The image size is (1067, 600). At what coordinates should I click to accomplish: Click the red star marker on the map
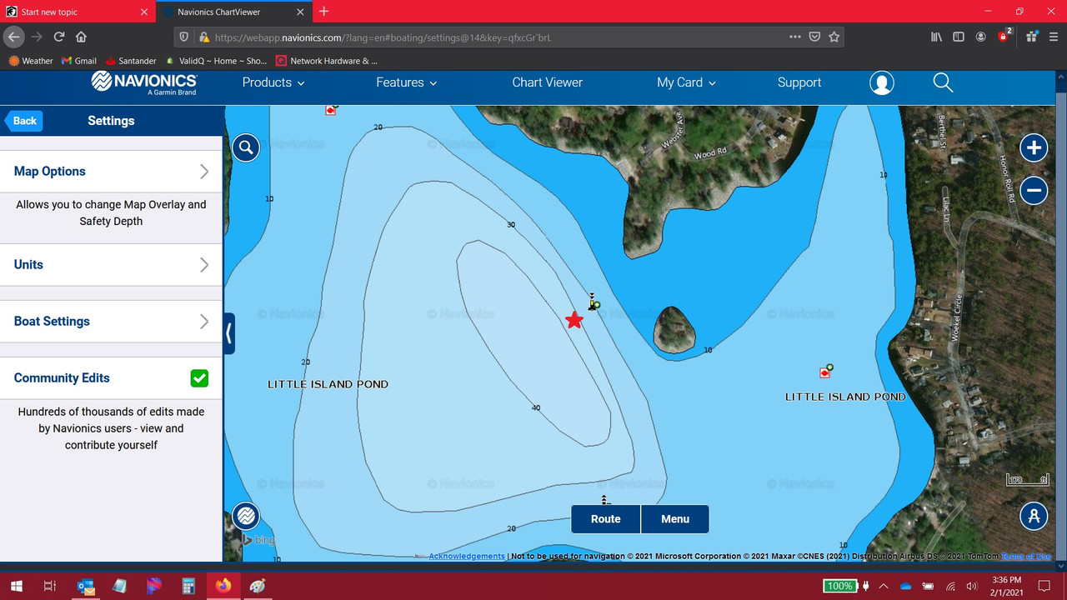click(x=574, y=320)
